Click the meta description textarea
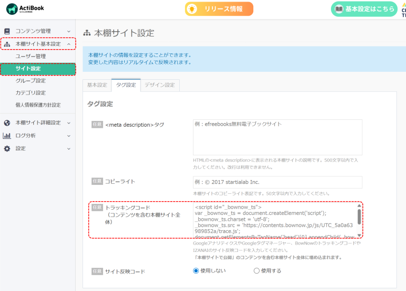406x291 pixels. pyautogui.click(x=278, y=137)
